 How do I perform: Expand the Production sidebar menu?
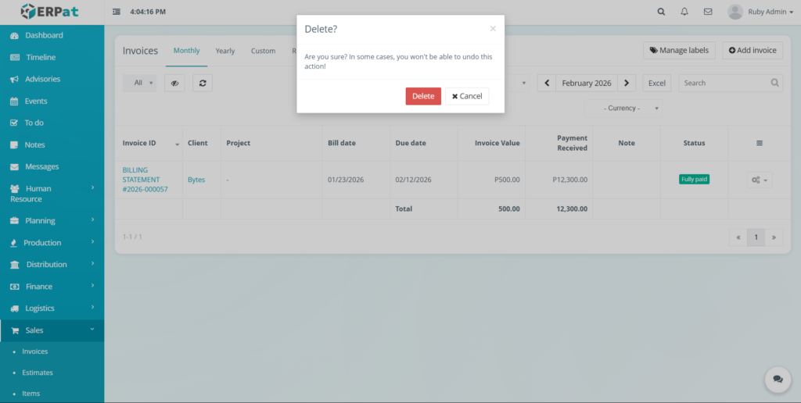point(52,243)
